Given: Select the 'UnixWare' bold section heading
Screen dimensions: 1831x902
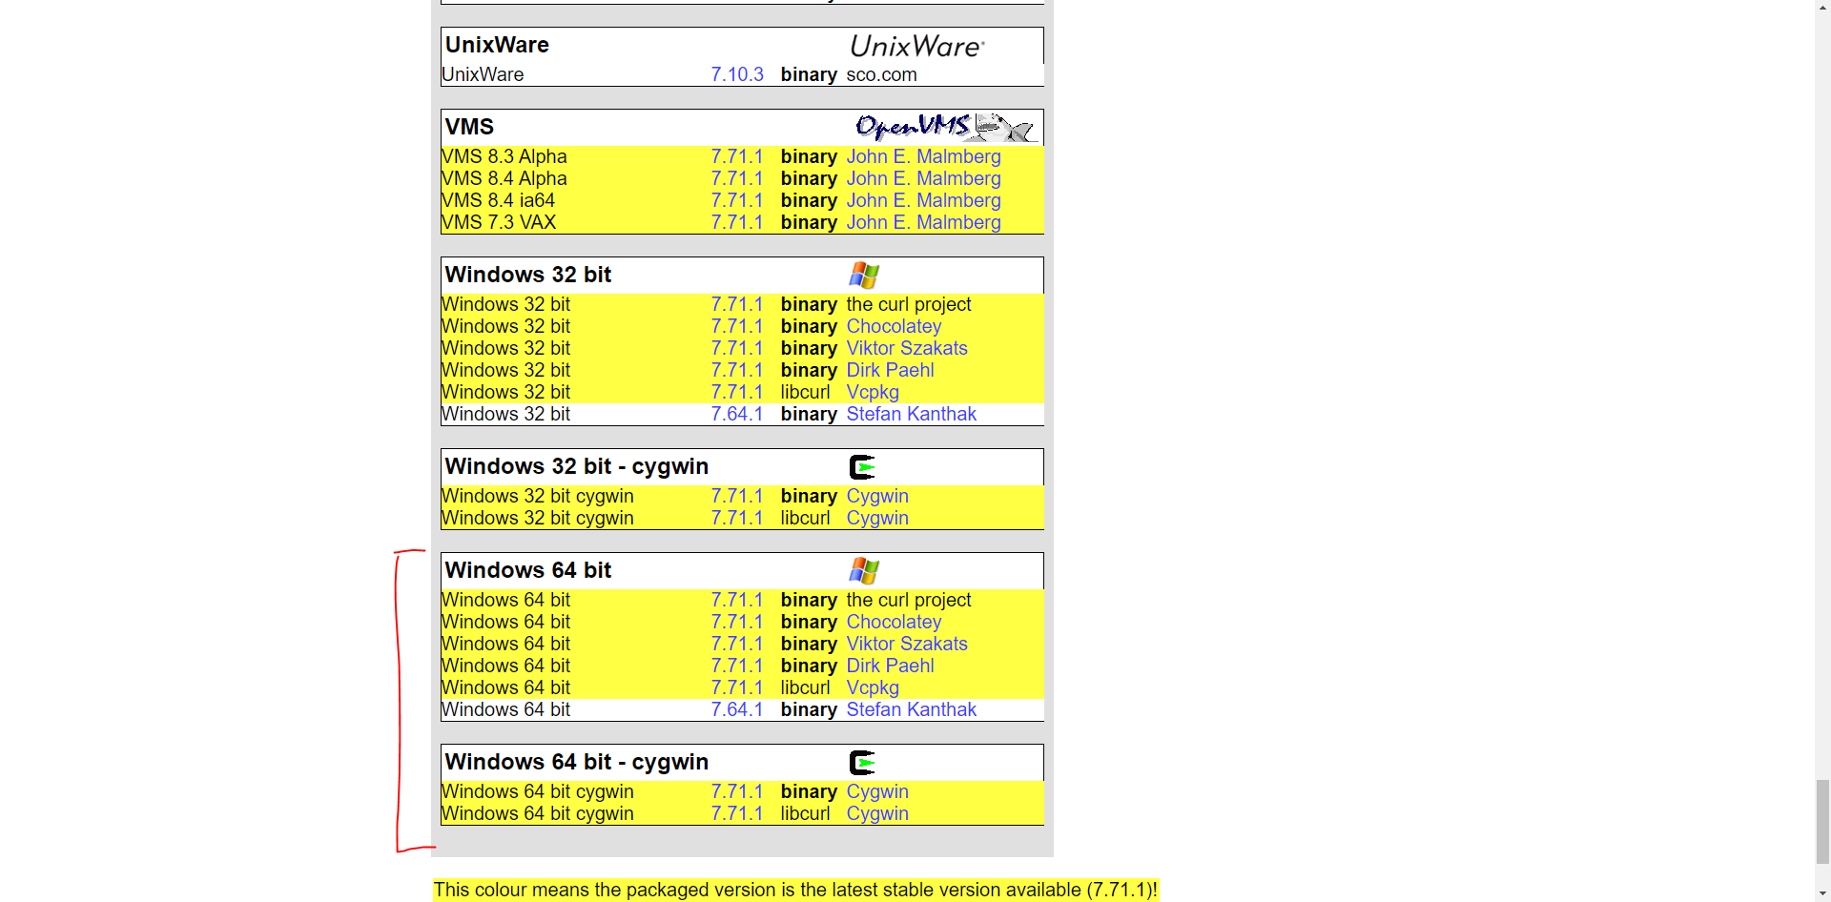Looking at the screenshot, I should (x=497, y=45).
